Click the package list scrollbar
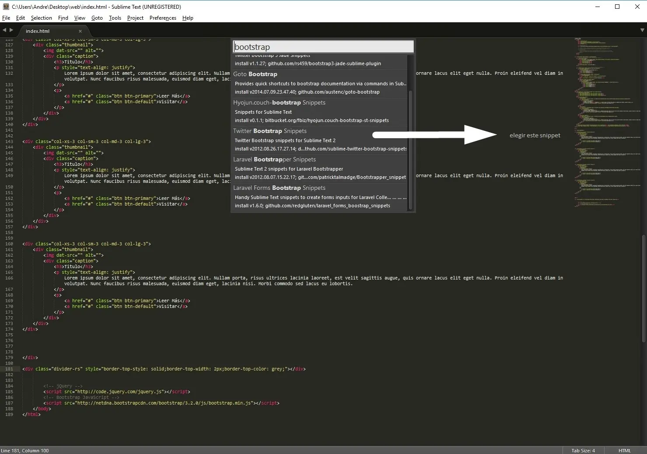 (410, 150)
